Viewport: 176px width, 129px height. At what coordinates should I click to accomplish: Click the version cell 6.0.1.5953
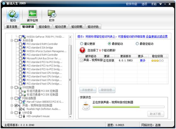click(126, 61)
